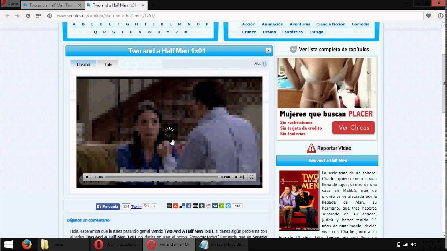The height and width of the screenshot is (251, 447).
Task: Open the Drama genre
Action: [x=269, y=32]
